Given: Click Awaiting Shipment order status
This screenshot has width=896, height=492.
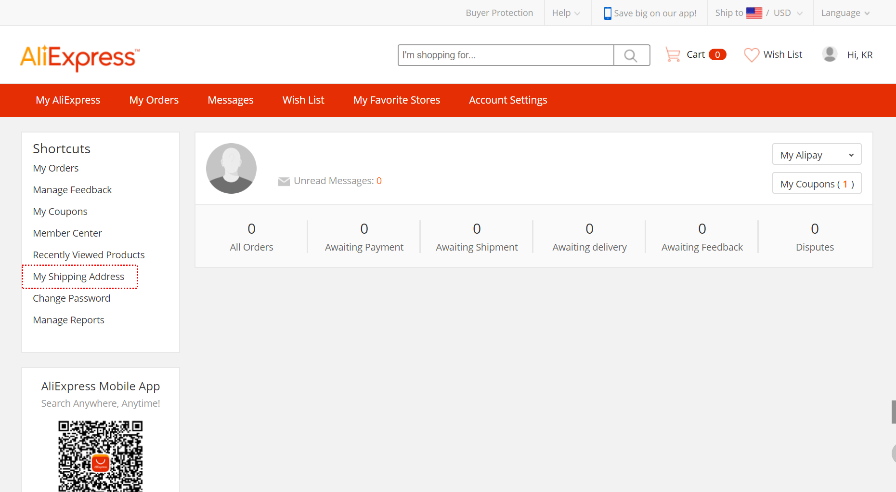Looking at the screenshot, I should pyautogui.click(x=477, y=237).
